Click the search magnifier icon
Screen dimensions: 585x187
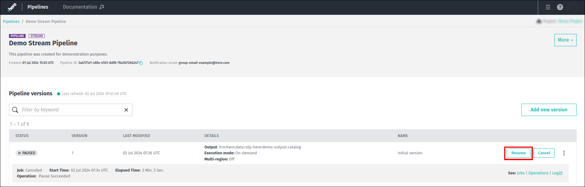tap(15, 110)
